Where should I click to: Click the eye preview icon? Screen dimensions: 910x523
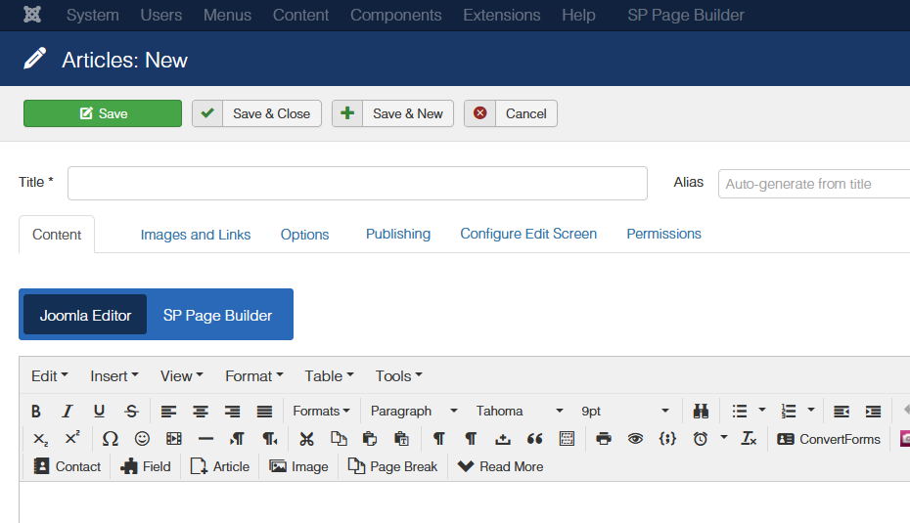click(635, 439)
